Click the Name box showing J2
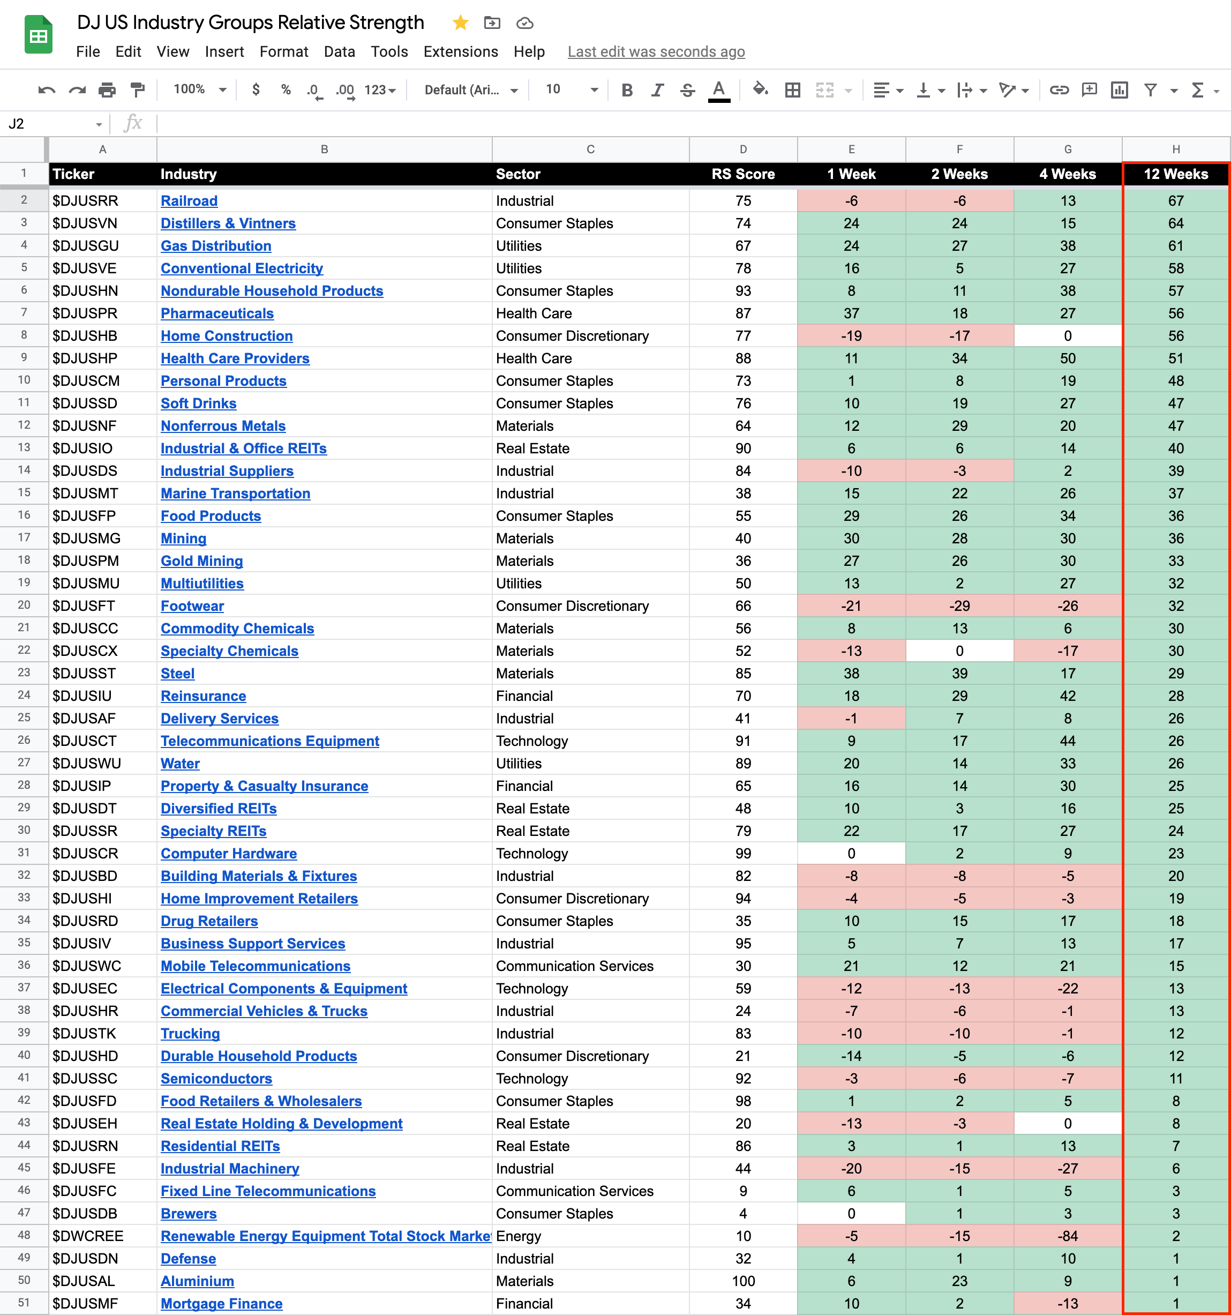 click(x=53, y=124)
